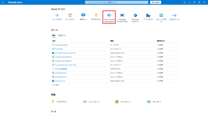Viewport: 208px width, 114px height.
Task: Click the 最終表示日 column header
Action: tap(161, 41)
